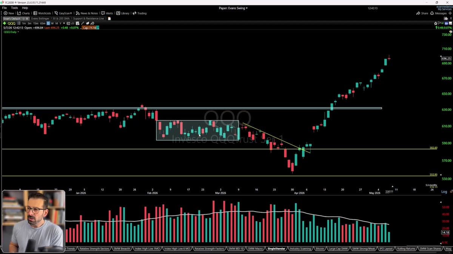Image resolution: width=453 pixels, height=254 pixels.
Task: Select the 3m time frame
Action: click(x=29, y=23)
